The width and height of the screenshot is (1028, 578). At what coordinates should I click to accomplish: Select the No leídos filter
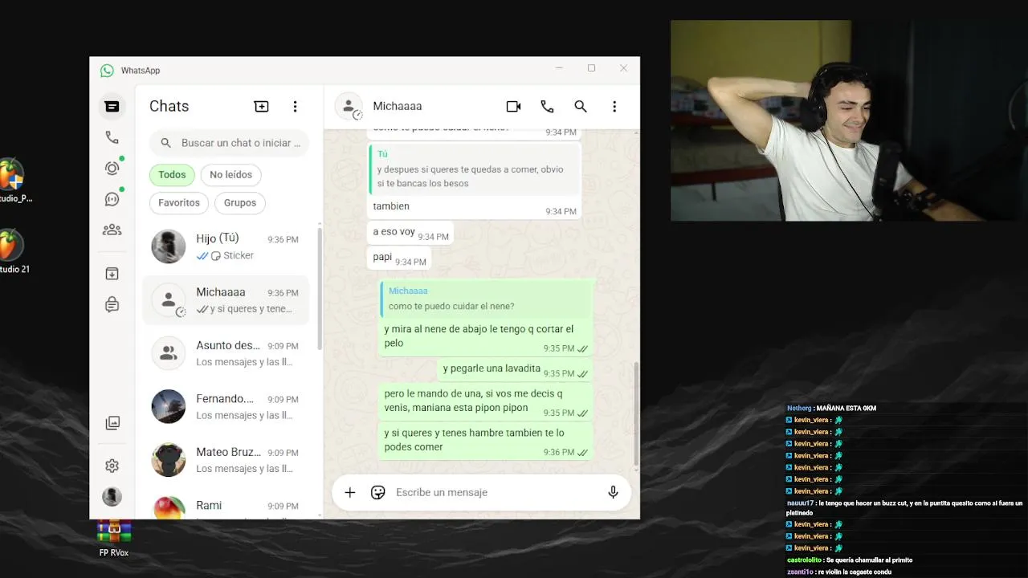230,174
